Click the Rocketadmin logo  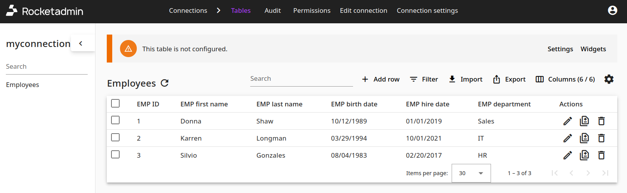[45, 11]
